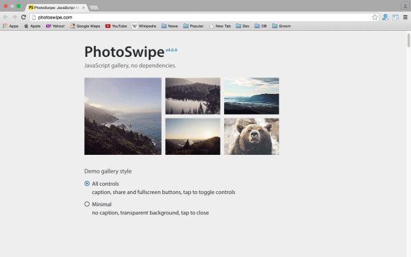Open the brown bear photo
The height and width of the screenshot is (257, 411).
tap(251, 136)
